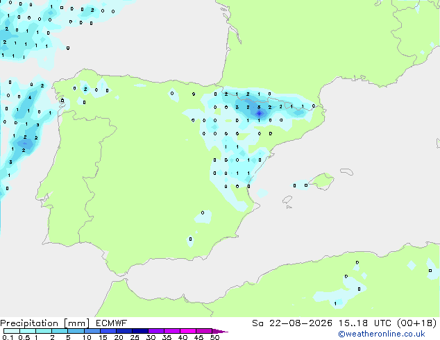Click the 0.5–1 mm legend color swatch
Image resolution: width=440 pixels, height=340 pixels.
(28, 331)
